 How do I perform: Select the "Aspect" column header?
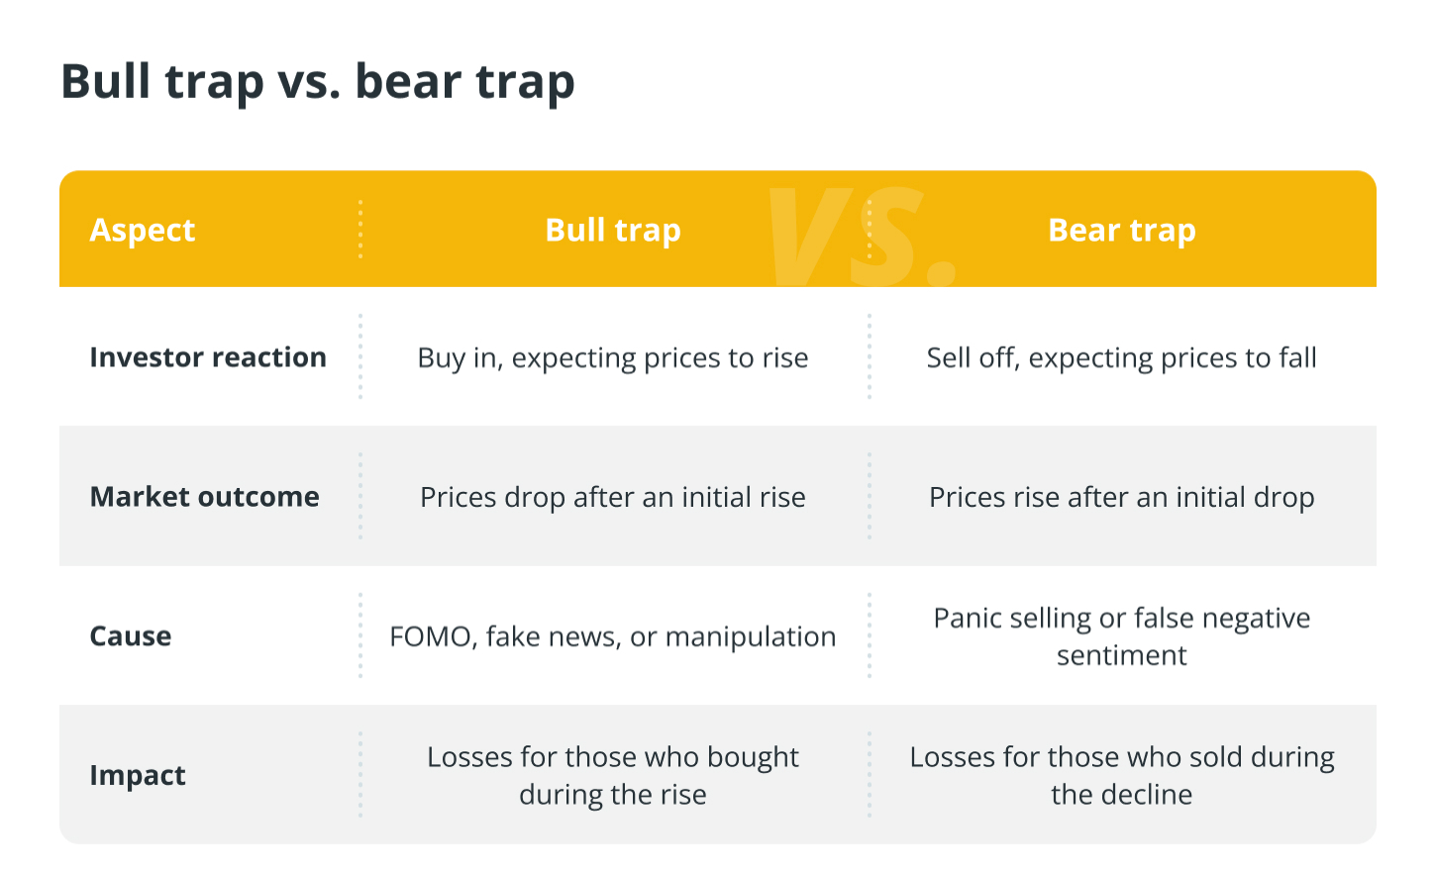pos(143,230)
